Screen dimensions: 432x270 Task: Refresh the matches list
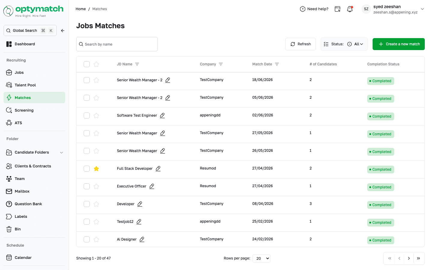pyautogui.click(x=300, y=44)
